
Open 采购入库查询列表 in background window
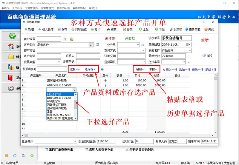click(x=99, y=149)
